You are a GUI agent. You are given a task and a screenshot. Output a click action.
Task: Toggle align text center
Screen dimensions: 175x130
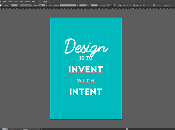pyautogui.click(x=111, y=5)
